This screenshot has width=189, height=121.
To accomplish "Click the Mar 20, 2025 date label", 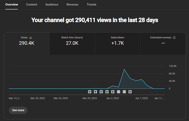I will coord(38,98).
